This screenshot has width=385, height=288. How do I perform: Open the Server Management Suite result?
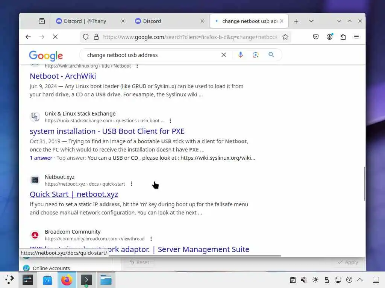[x=139, y=249]
